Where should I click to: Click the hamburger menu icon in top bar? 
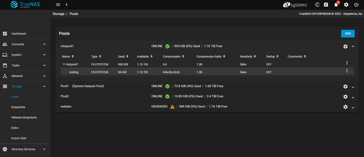click(58, 5)
